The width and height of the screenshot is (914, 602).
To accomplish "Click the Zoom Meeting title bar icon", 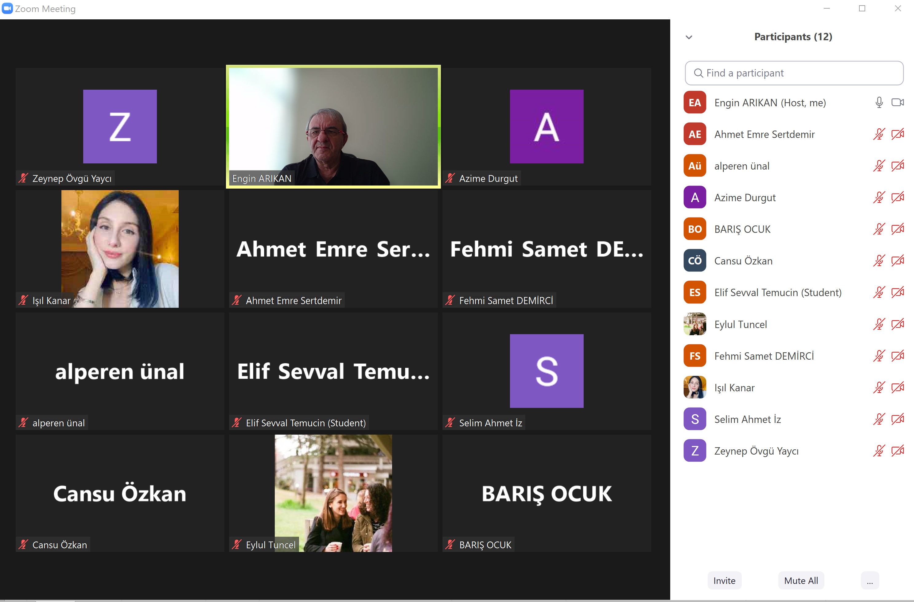I will 7,9.
